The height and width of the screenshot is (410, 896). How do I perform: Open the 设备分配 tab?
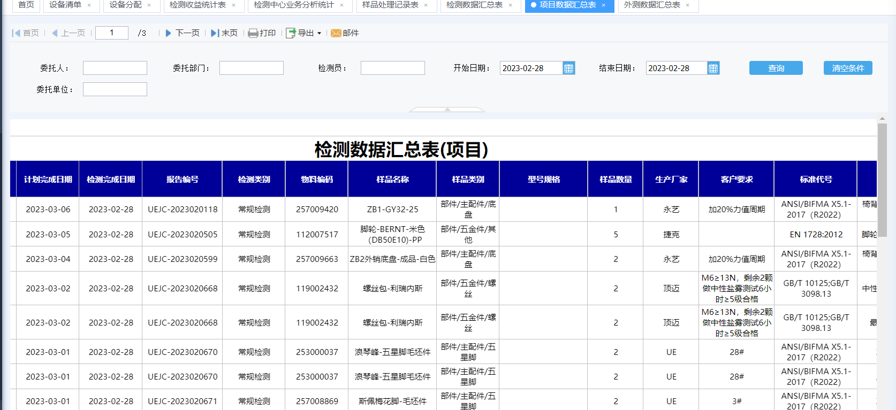click(126, 5)
